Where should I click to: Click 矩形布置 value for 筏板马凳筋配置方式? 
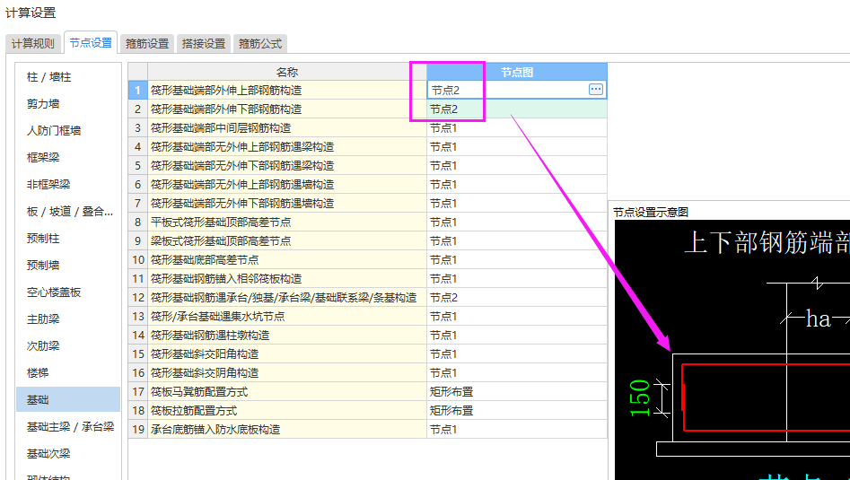point(517,391)
